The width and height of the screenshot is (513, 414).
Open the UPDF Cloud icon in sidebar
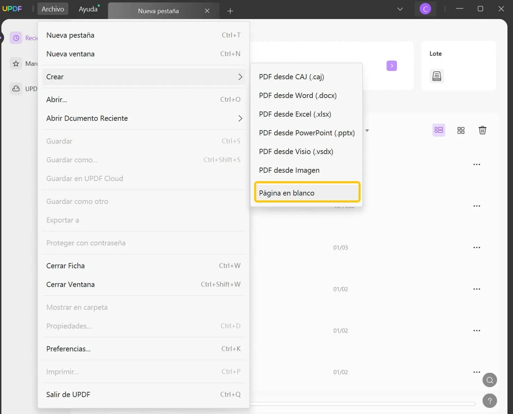click(16, 89)
